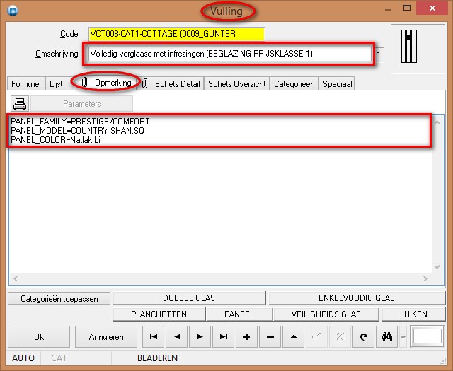Click the PANEL_FAMILY=PRESTIGE/COMFORT line
Image resolution: width=453 pixels, height=371 pixels.
80,121
